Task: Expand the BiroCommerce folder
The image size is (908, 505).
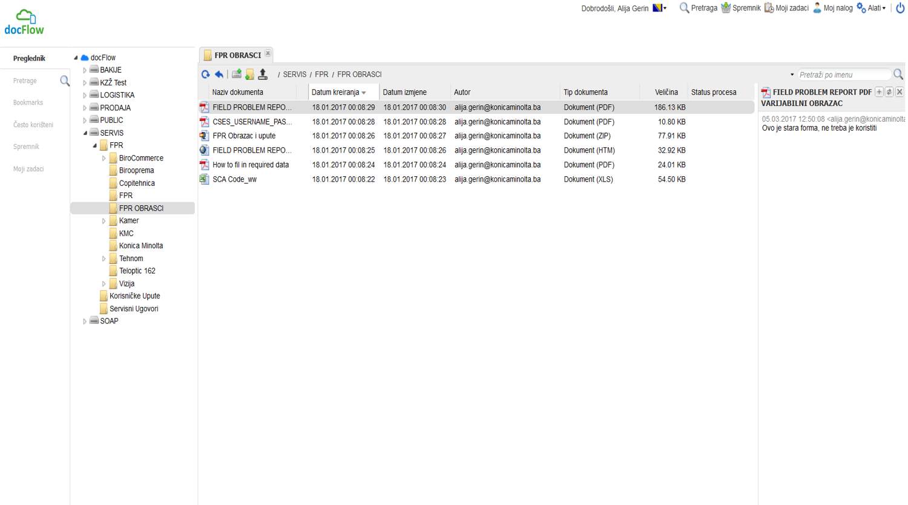Action: coord(104,158)
